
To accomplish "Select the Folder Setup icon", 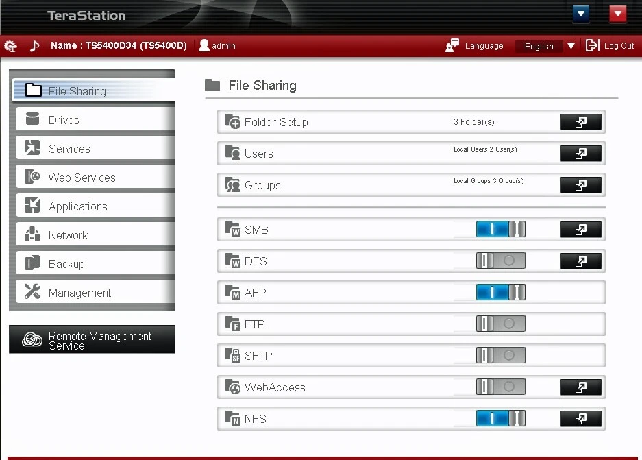I will [234, 121].
